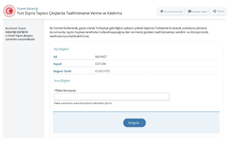Click the star icon for Favorilerime Ekle

pyautogui.click(x=162, y=11)
